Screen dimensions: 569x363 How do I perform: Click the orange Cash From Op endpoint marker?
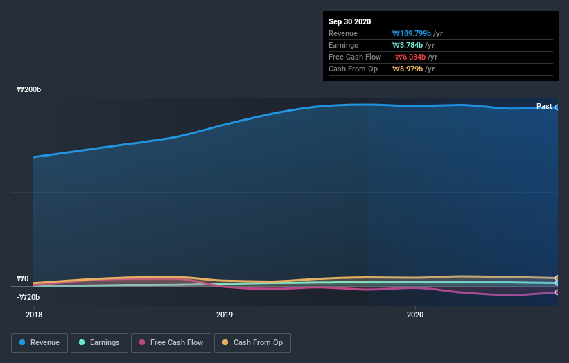(557, 278)
